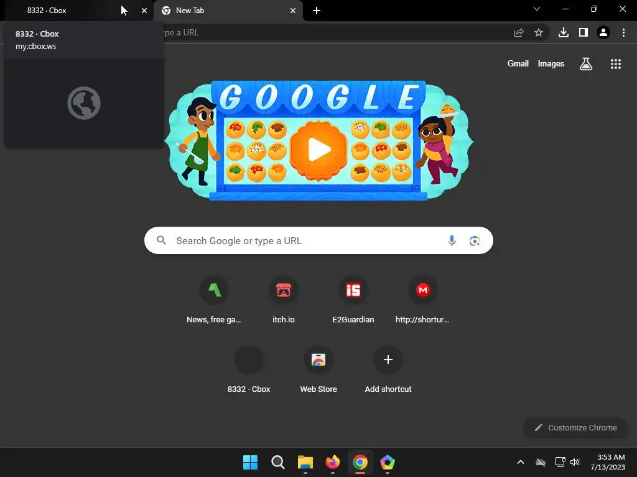Open a new browser tab
This screenshot has width=637, height=477.
click(317, 11)
